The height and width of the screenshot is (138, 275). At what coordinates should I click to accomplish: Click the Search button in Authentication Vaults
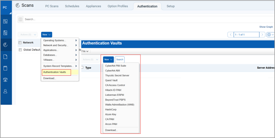tap(120, 59)
